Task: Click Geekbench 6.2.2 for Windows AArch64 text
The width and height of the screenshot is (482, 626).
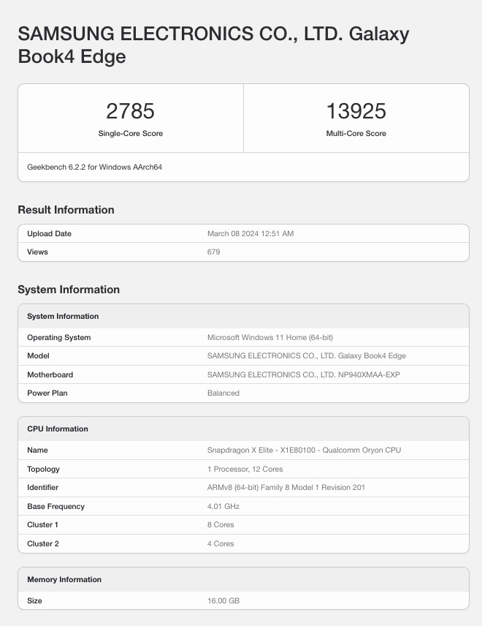Action: 94,167
